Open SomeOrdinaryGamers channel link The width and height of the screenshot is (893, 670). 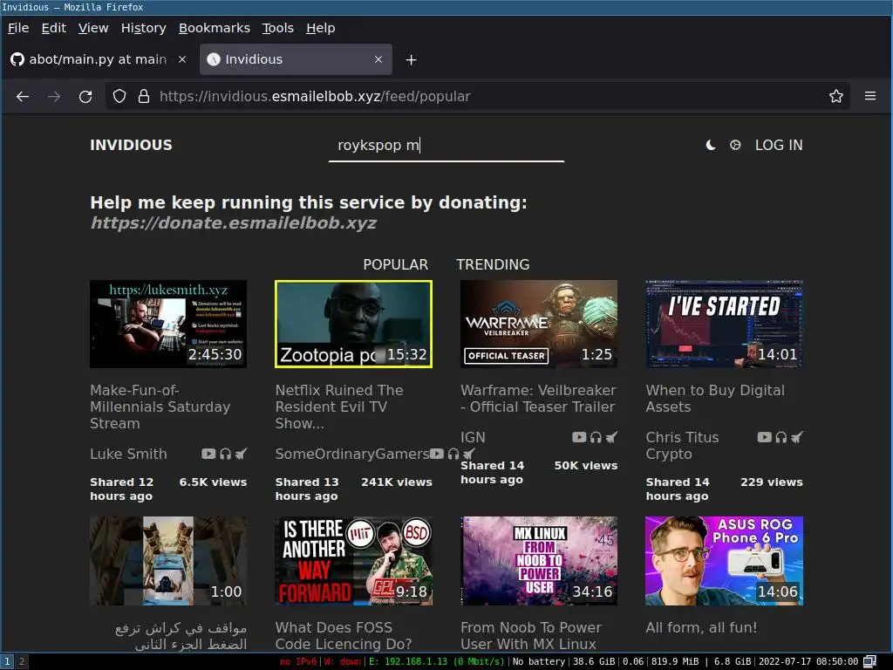point(352,454)
